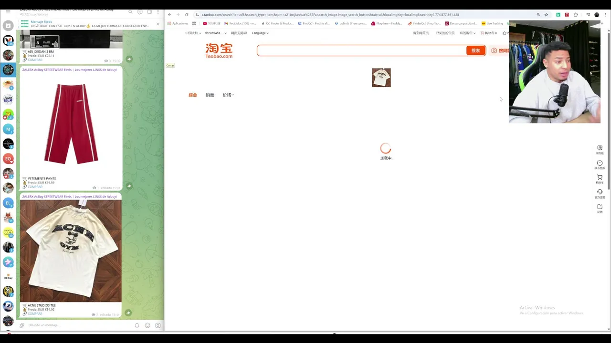Click the image search camera button
611x343 pixels.
click(x=499, y=50)
